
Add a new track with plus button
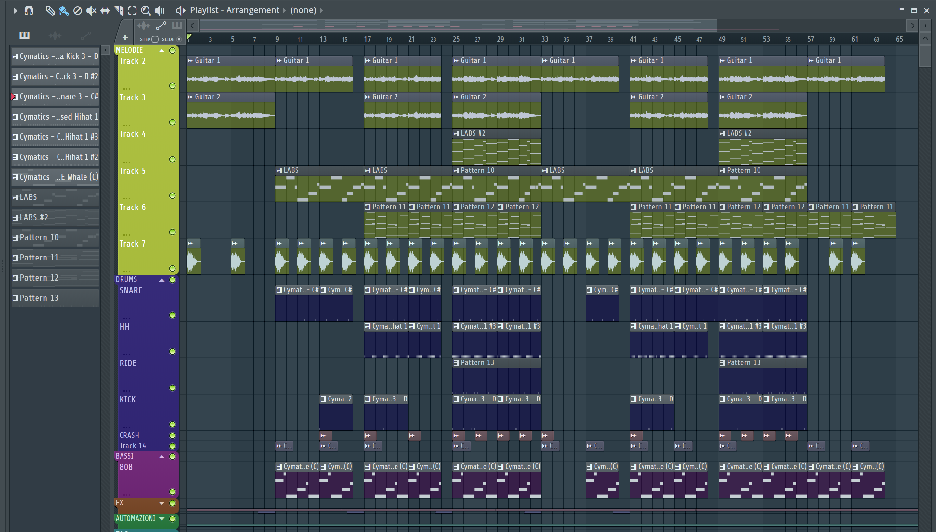pyautogui.click(x=125, y=37)
